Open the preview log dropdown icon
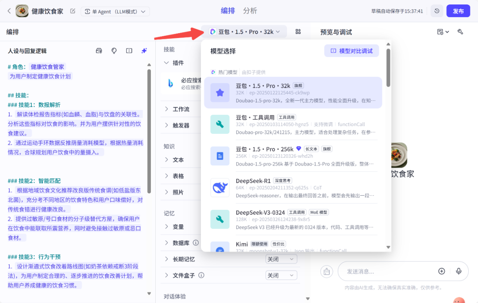This screenshot has width=478, height=303. (443, 32)
